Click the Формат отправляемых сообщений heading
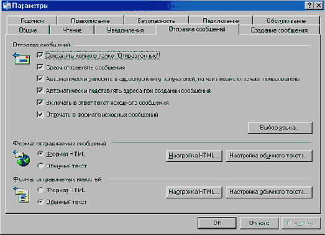The image size is (325, 235). pyautogui.click(x=59, y=143)
